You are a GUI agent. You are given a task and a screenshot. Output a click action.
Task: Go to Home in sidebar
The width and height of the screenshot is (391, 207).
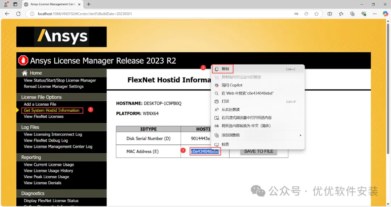35,73
